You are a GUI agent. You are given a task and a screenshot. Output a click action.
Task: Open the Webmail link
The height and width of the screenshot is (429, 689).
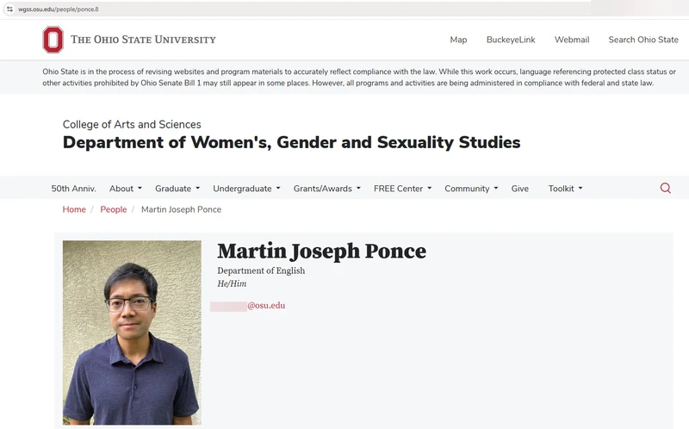(572, 40)
